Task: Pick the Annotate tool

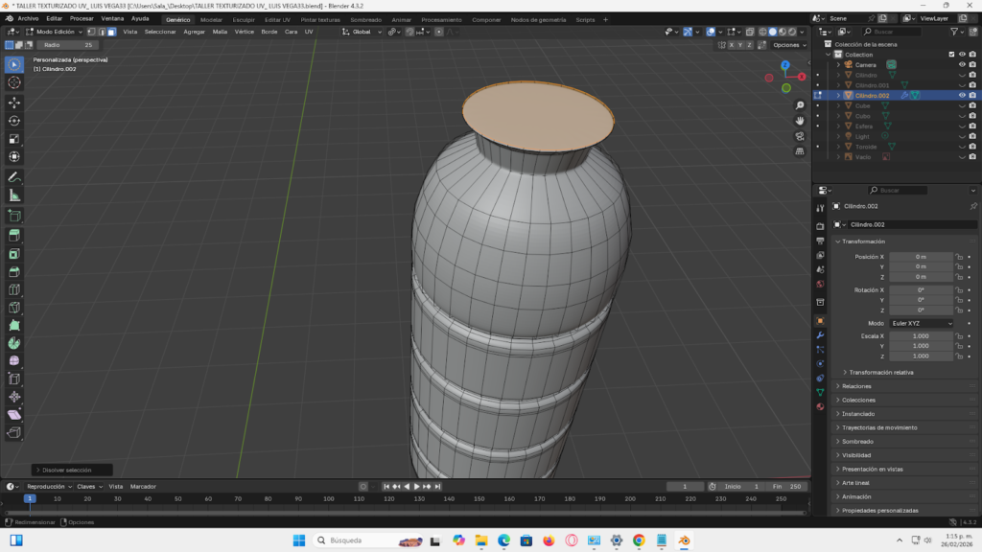Action: pos(13,176)
